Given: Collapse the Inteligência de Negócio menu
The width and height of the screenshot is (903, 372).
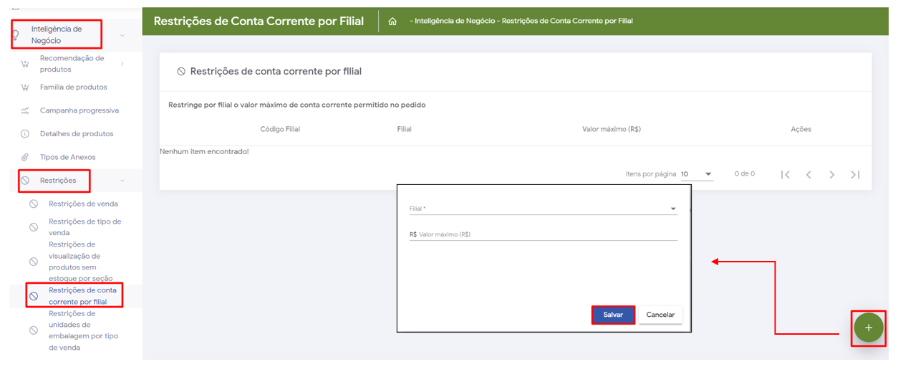Looking at the screenshot, I should (122, 35).
